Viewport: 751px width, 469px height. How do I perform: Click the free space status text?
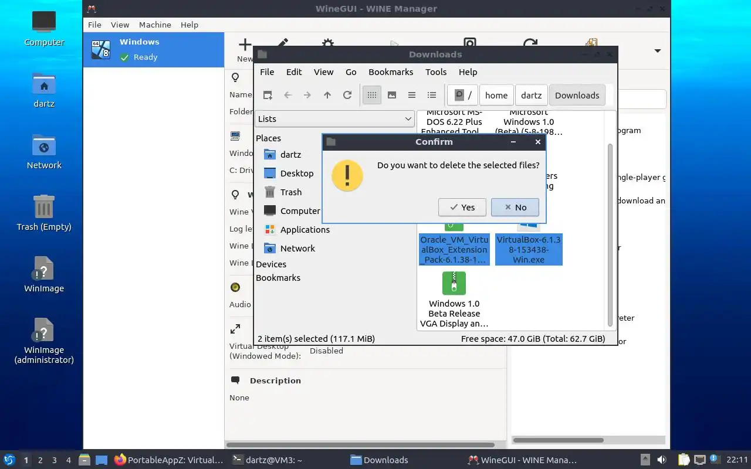click(x=533, y=339)
